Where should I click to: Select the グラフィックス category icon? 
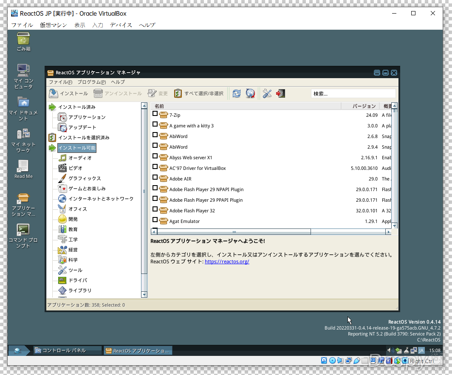(62, 178)
